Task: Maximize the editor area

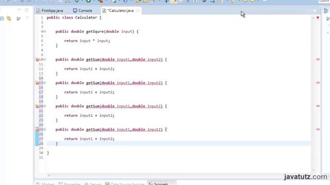Action: (315, 10)
